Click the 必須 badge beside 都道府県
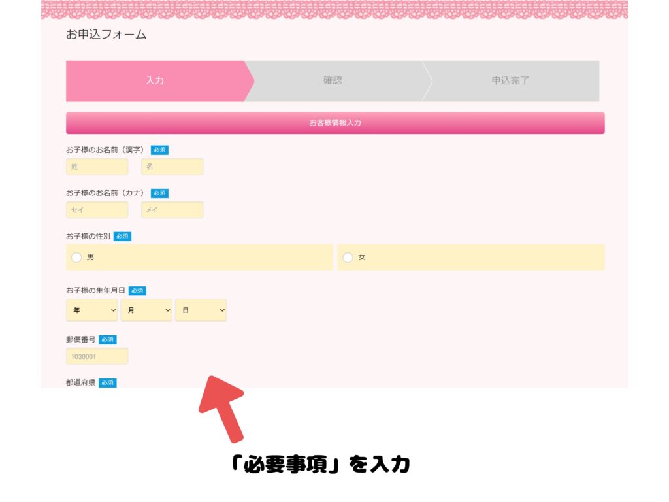Viewport: 669px width, 502px height. tap(108, 382)
